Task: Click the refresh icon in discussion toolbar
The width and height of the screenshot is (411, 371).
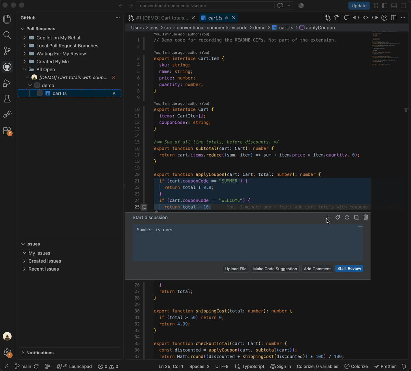Action: pos(347,217)
